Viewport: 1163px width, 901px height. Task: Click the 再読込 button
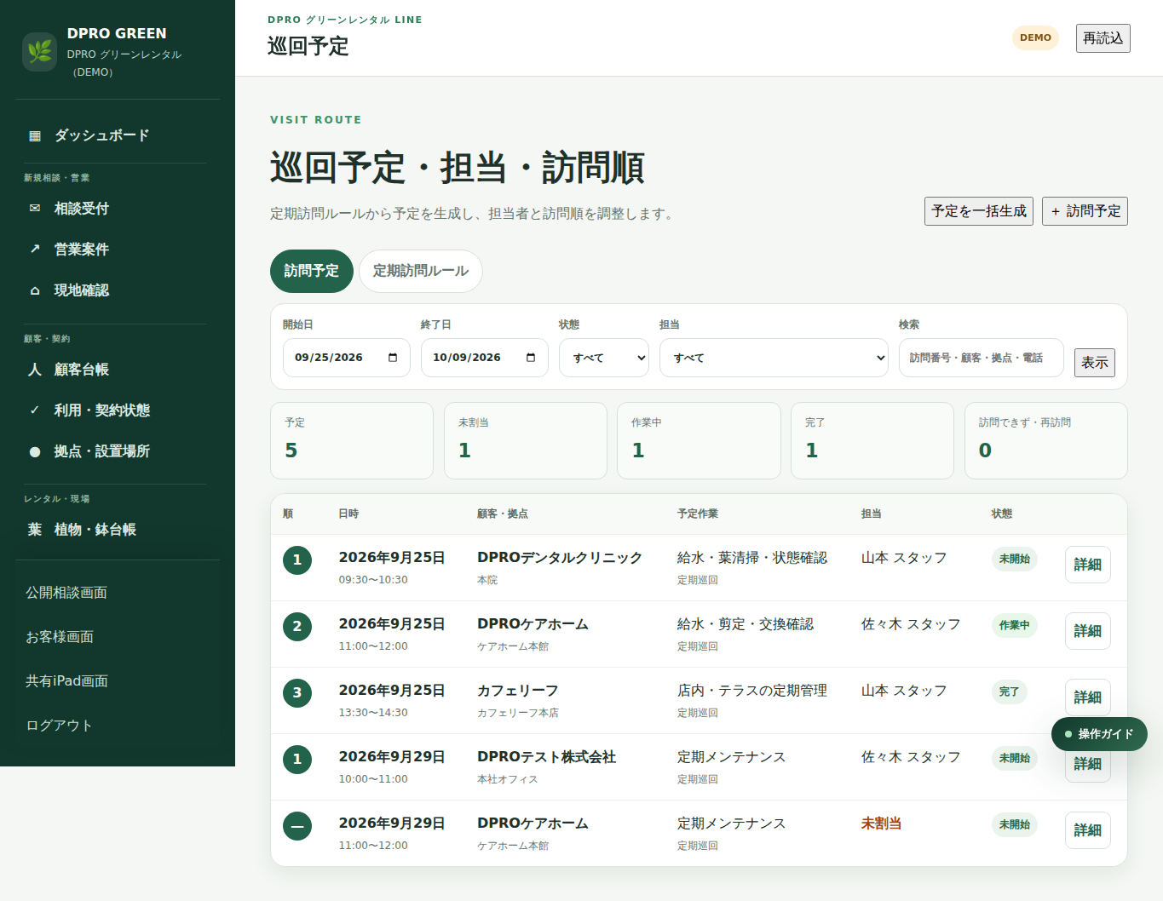1103,38
